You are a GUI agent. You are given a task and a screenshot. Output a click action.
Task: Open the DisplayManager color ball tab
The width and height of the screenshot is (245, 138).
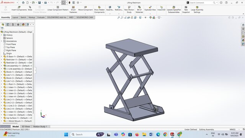pyautogui.click(x=23, y=25)
